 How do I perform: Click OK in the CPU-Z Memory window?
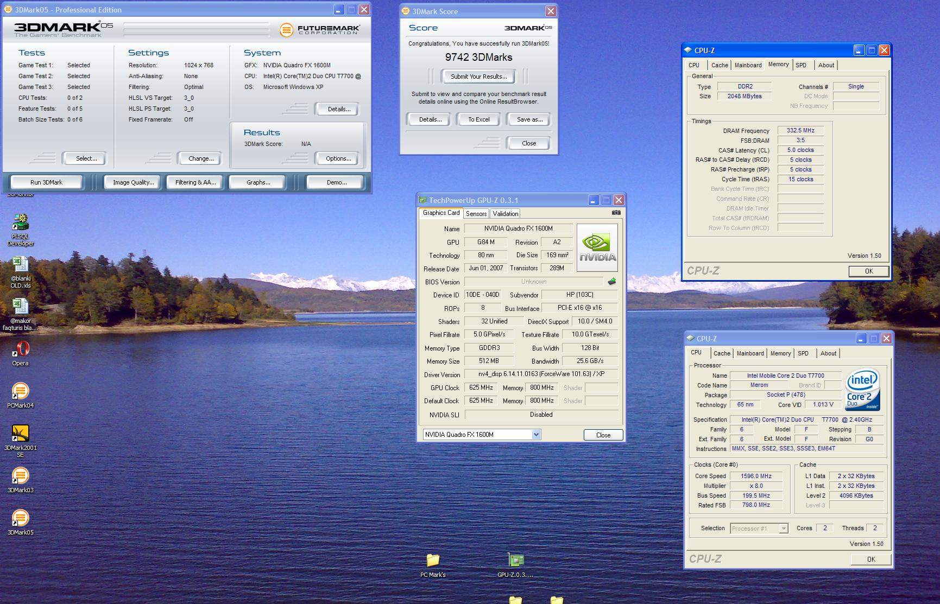[869, 271]
